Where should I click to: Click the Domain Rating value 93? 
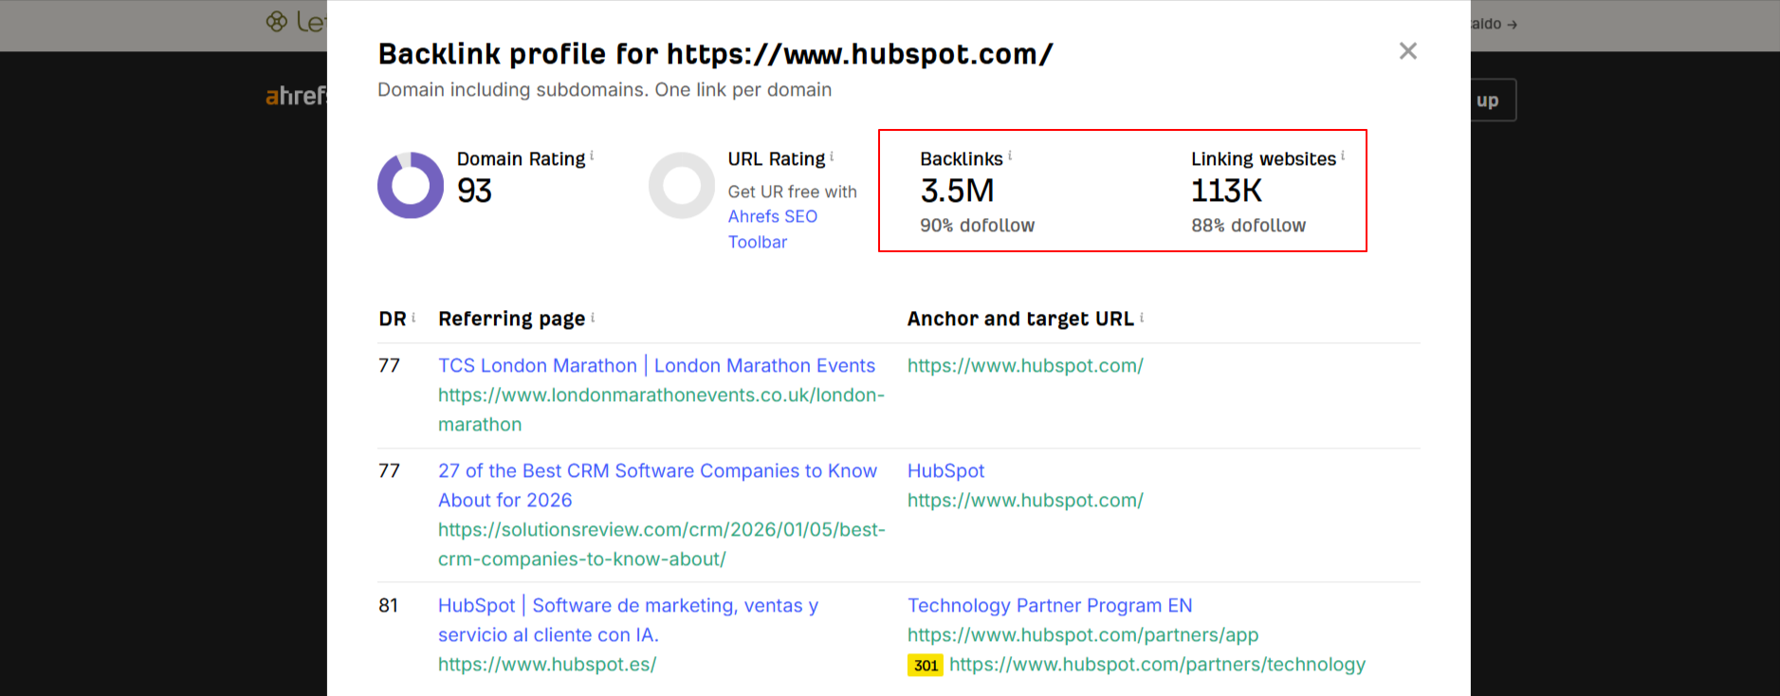pos(474,191)
